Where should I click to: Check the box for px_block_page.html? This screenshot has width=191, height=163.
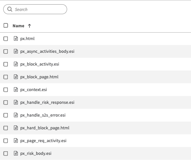click(6, 77)
